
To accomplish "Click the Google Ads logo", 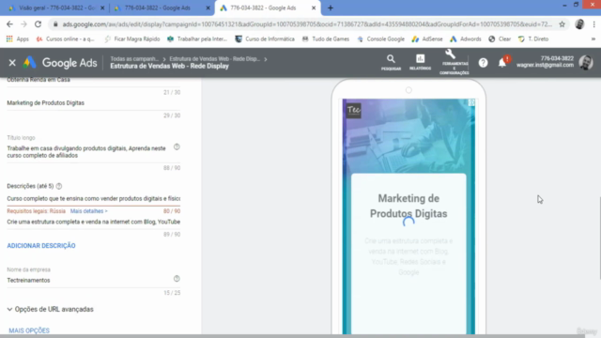I will [59, 63].
